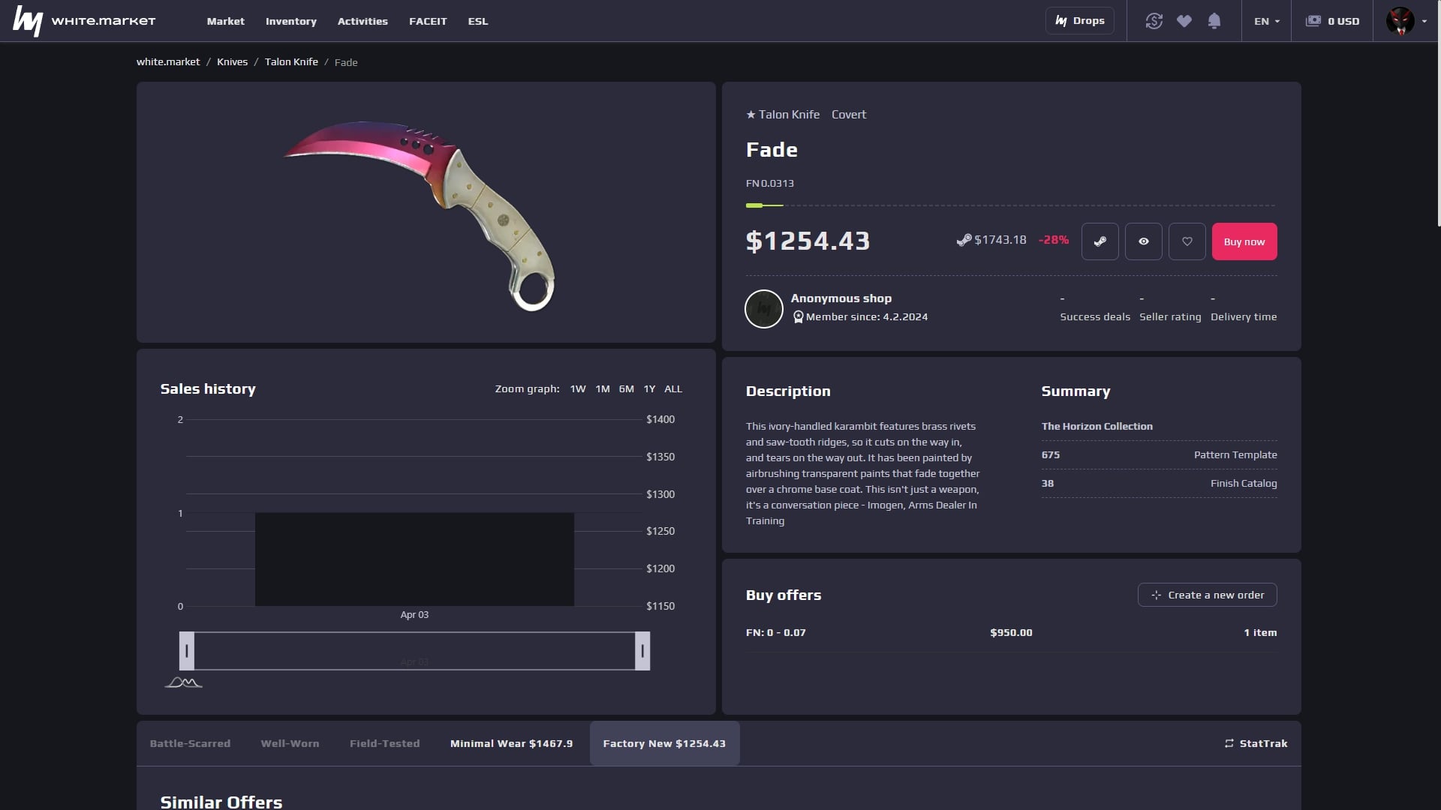Click the Buy now button

[1244, 240]
